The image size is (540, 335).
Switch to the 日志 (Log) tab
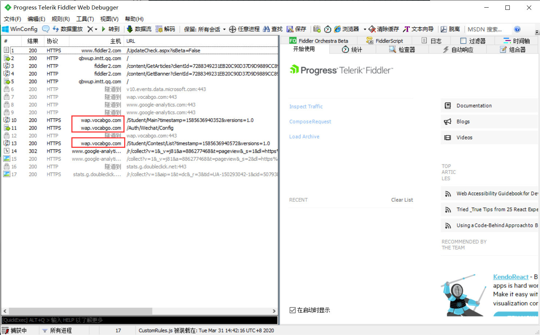pos(431,41)
